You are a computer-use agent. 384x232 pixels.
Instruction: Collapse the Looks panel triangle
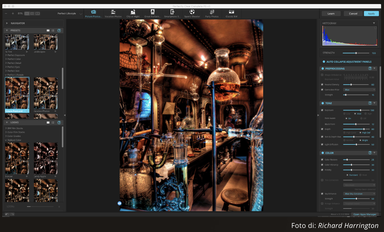pyautogui.click(x=7, y=123)
